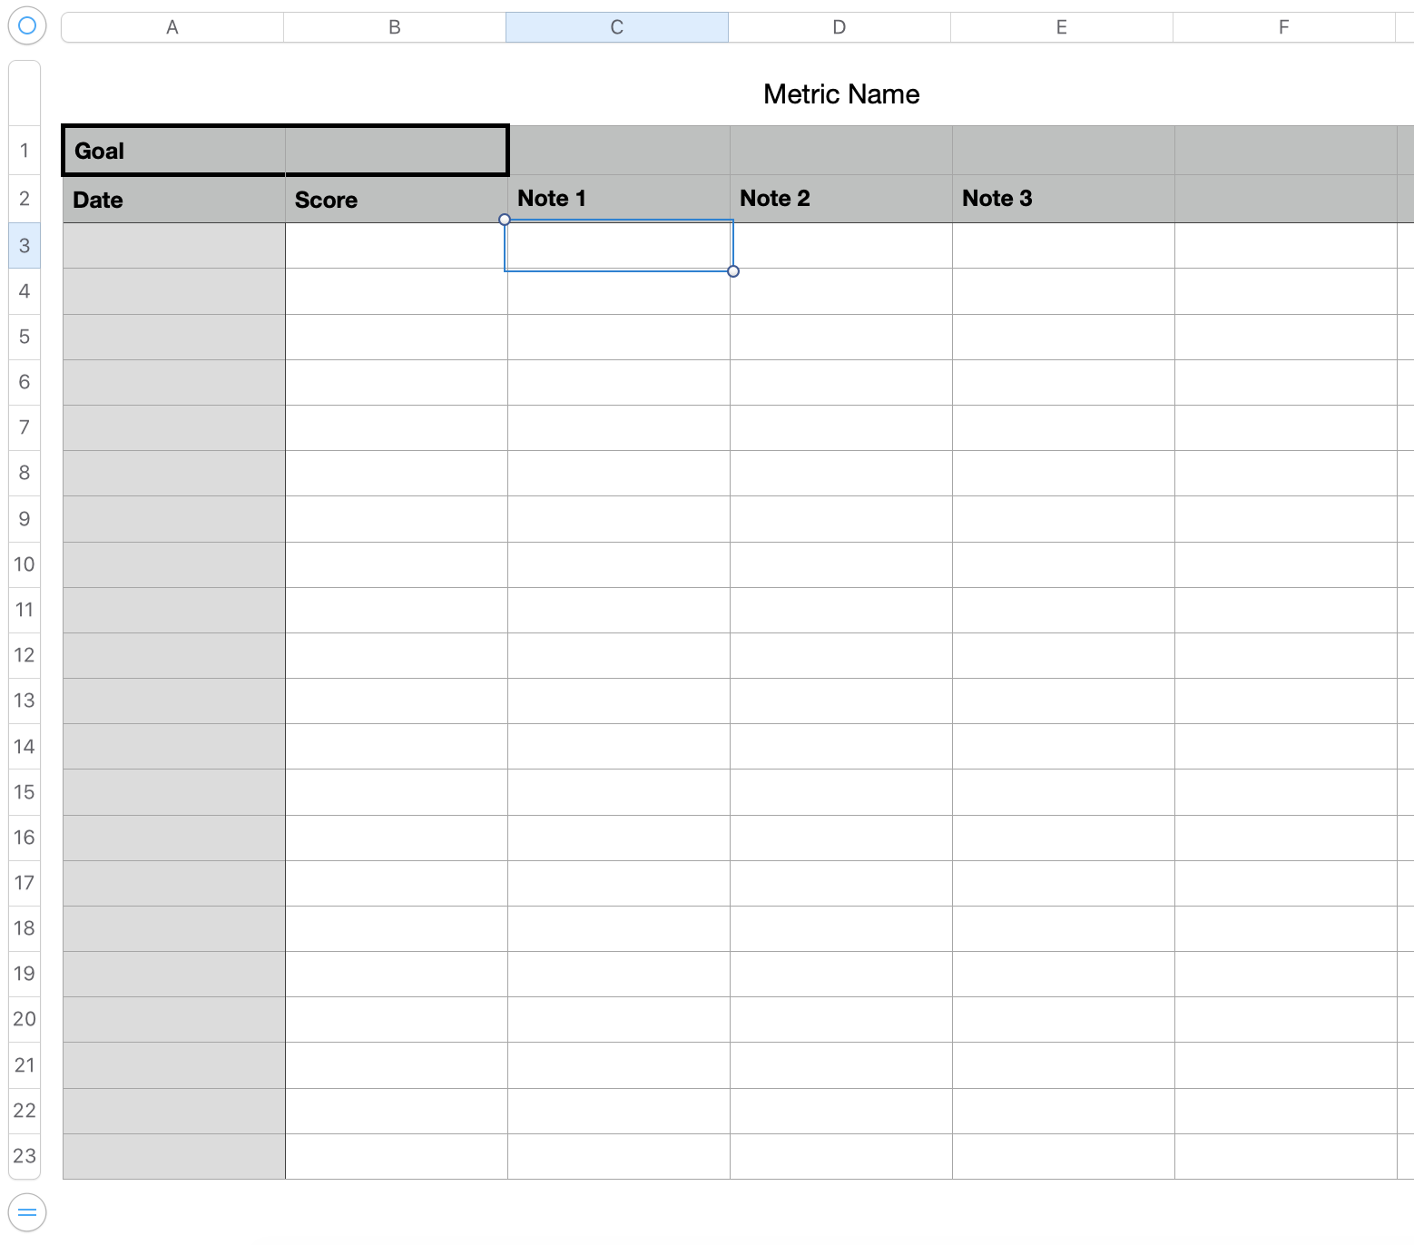Select row 16 header
The width and height of the screenshot is (1414, 1245).
[25, 838]
